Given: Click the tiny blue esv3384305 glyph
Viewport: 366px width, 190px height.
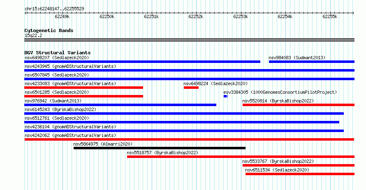Looking at the screenshot, I should pos(225,96).
